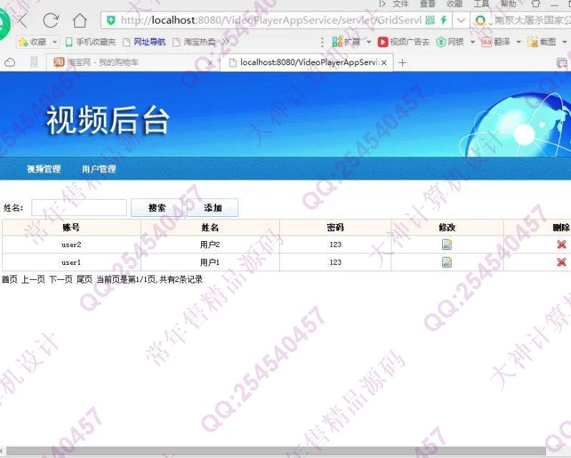Open 淘宝热卖 bookmark
Screen dimensions: 571x458
coord(194,42)
